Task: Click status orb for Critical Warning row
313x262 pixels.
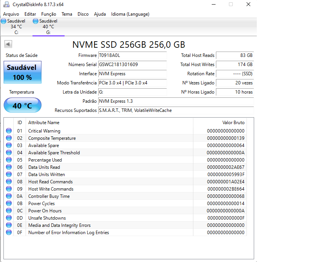Action: [x=9, y=131]
